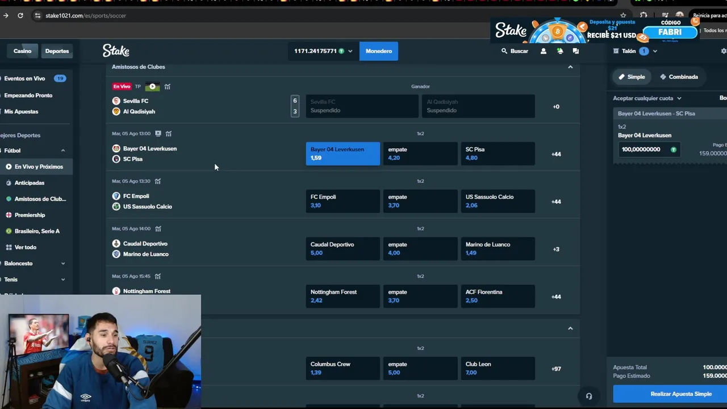
Task: Select Columbus Crew odds 1,39
Action: 343,368
